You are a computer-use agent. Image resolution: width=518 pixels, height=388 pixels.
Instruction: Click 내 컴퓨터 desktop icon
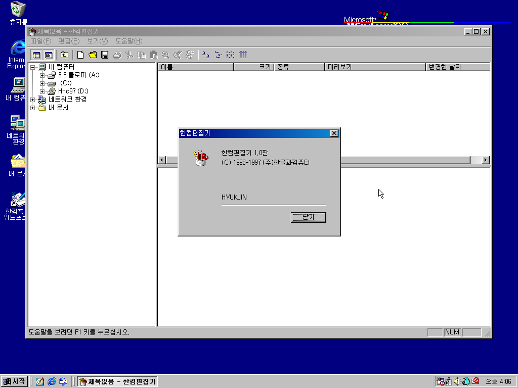(x=16, y=89)
